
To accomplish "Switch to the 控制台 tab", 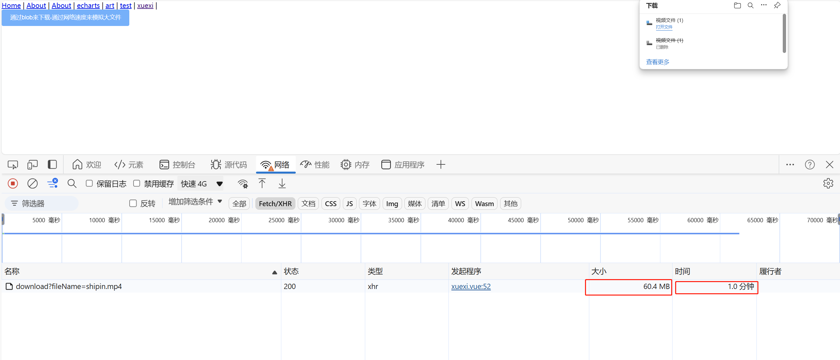I will point(177,164).
